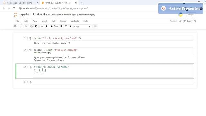Screen dimensions: 206x116
Task: Click the Trusted notebook indicator
Action: pos(173,21)
